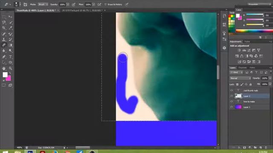The width and height of the screenshot is (273, 153).
Task: Add a Threshold adjustment
Action: [x=249, y=62]
